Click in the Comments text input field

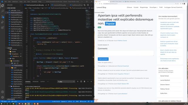pos(126,53)
